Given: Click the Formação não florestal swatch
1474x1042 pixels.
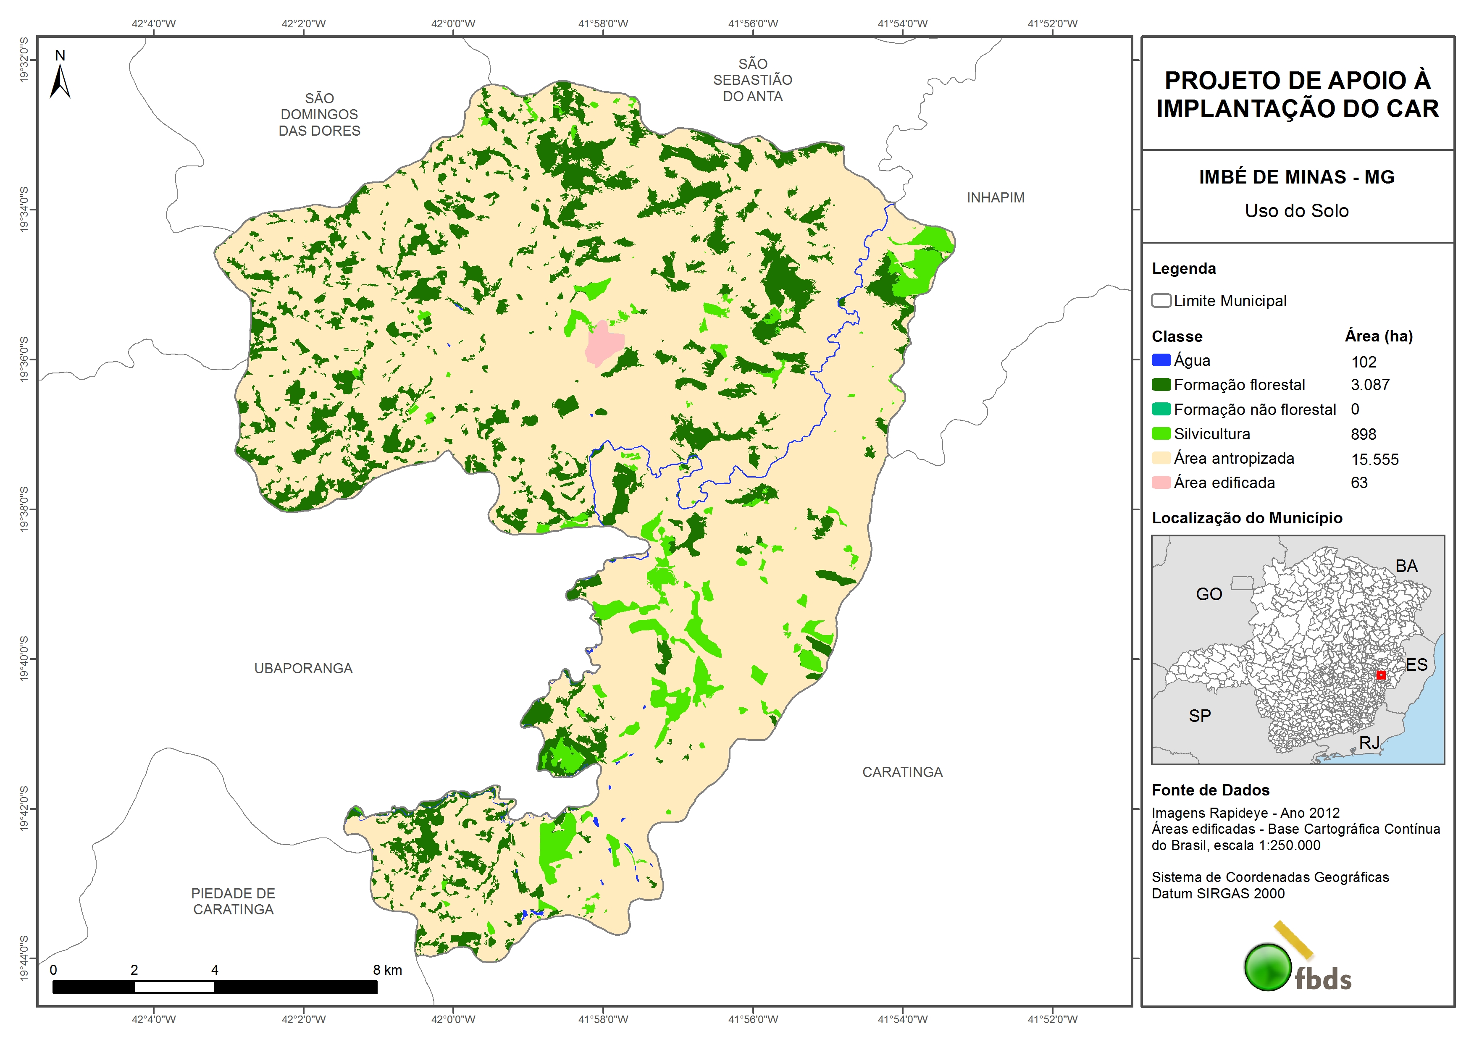Looking at the screenshot, I should click(1161, 409).
